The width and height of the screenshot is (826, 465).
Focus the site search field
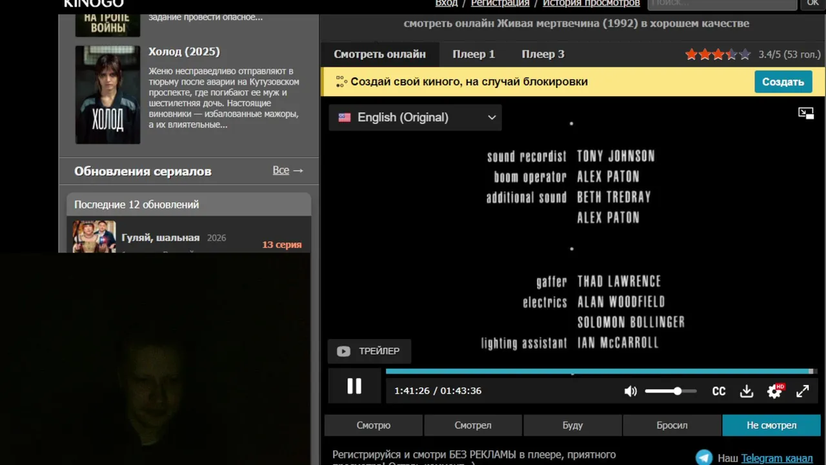[722, 4]
